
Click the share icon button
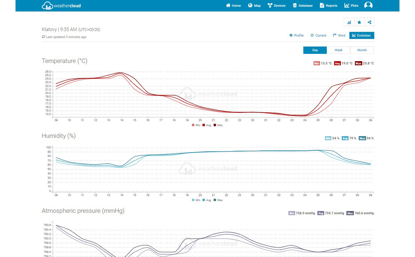369,22
